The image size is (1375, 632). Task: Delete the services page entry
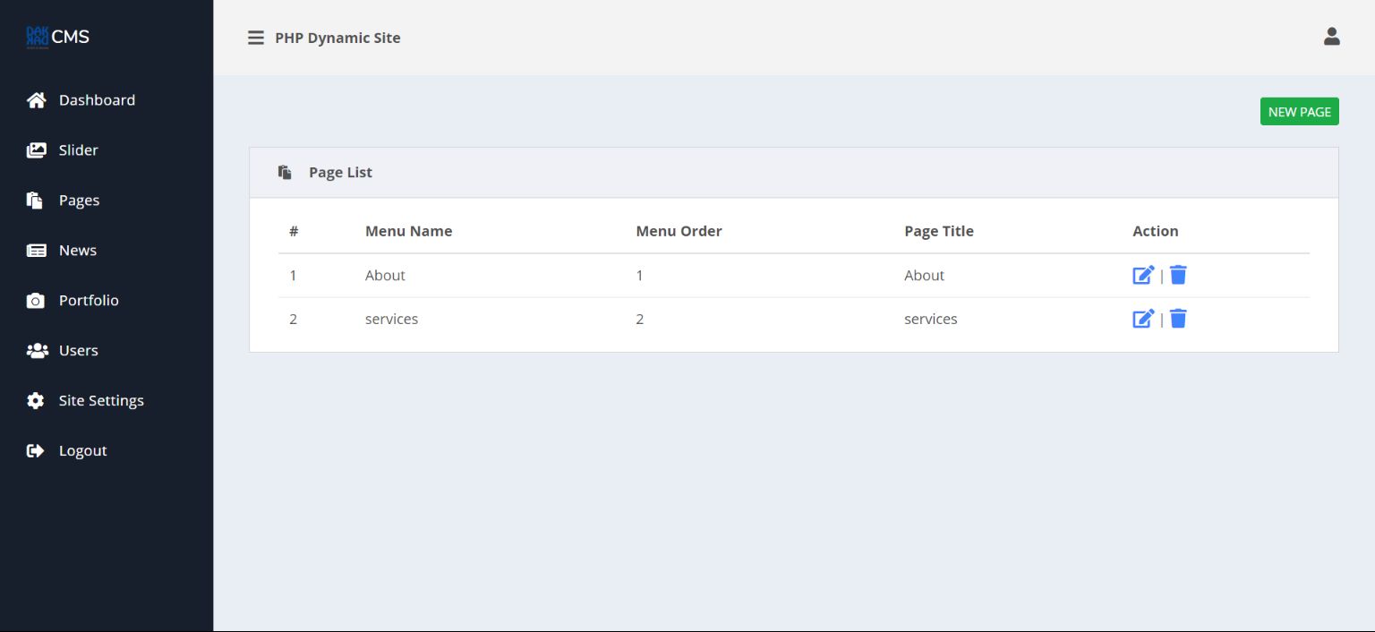1178,319
